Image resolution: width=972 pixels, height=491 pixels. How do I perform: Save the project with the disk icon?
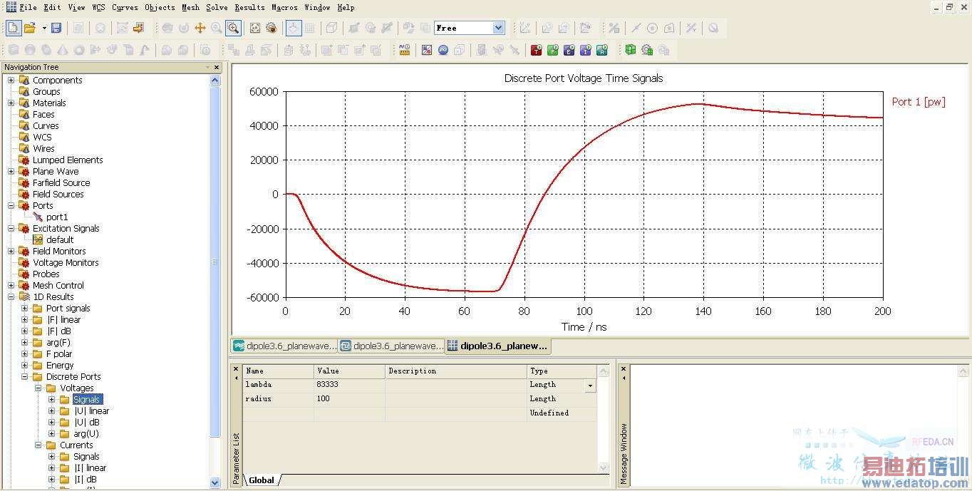[x=56, y=28]
